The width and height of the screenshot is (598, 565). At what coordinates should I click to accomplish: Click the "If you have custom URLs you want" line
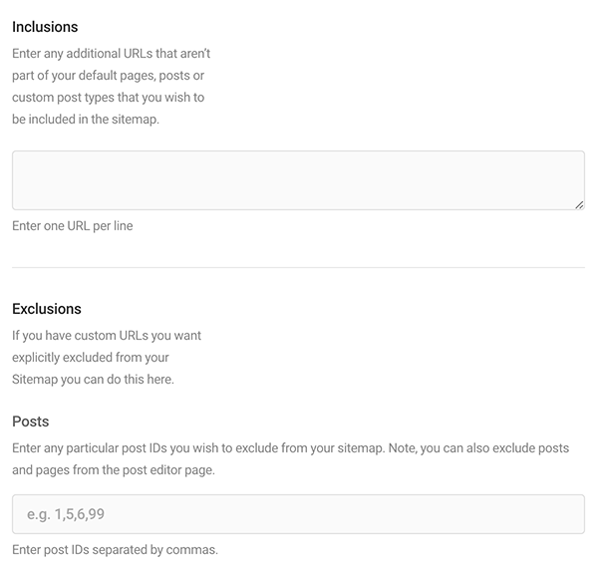pos(107,336)
